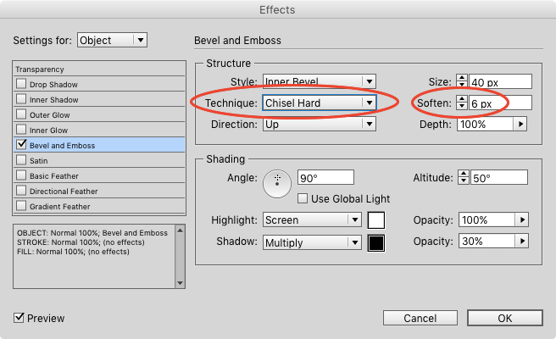Open the Settings for Object dropdown

(x=112, y=40)
